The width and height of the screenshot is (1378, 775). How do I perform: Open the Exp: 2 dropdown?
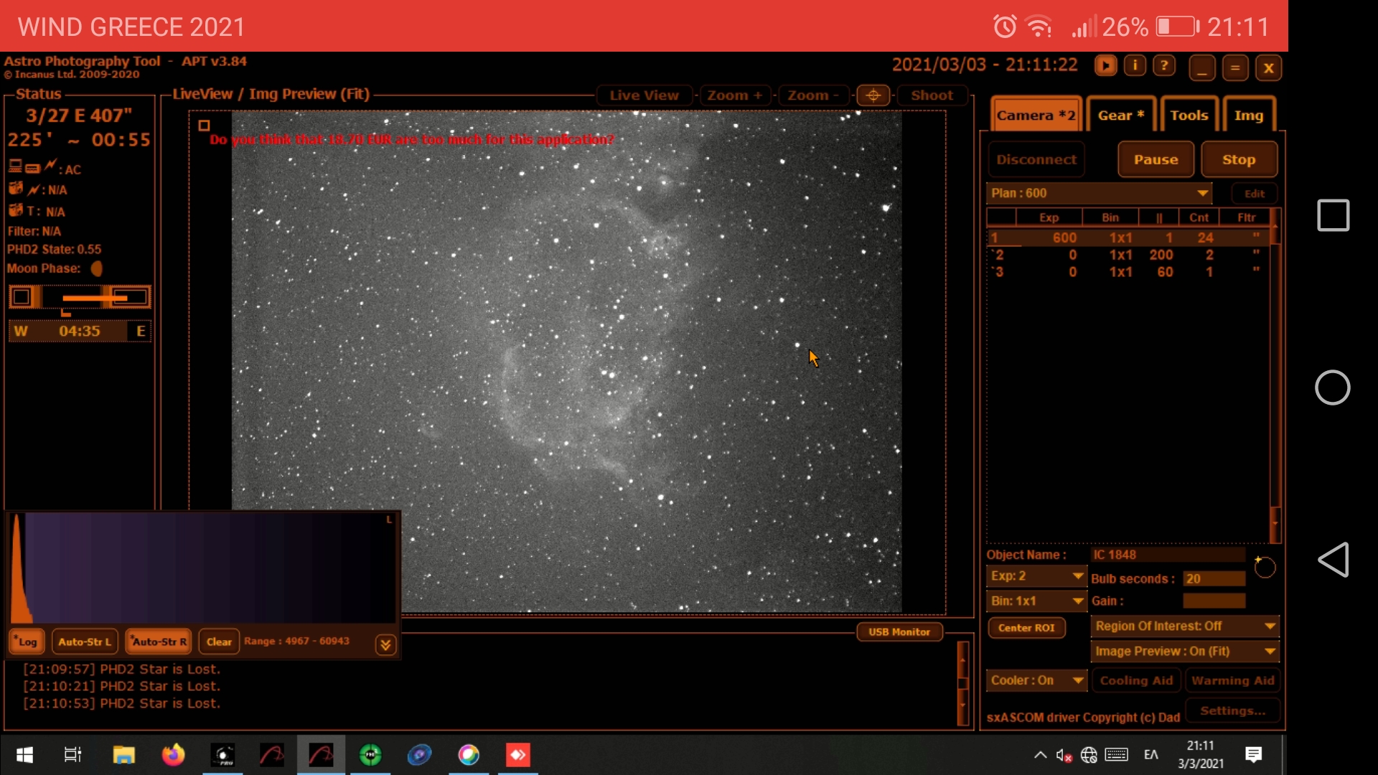pos(1036,576)
